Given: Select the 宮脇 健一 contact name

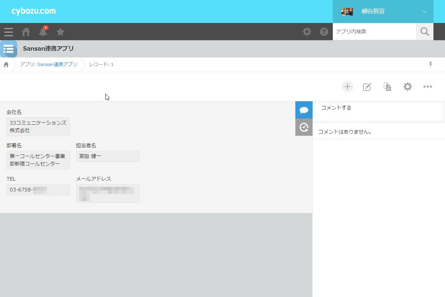Looking at the screenshot, I should tap(108, 156).
